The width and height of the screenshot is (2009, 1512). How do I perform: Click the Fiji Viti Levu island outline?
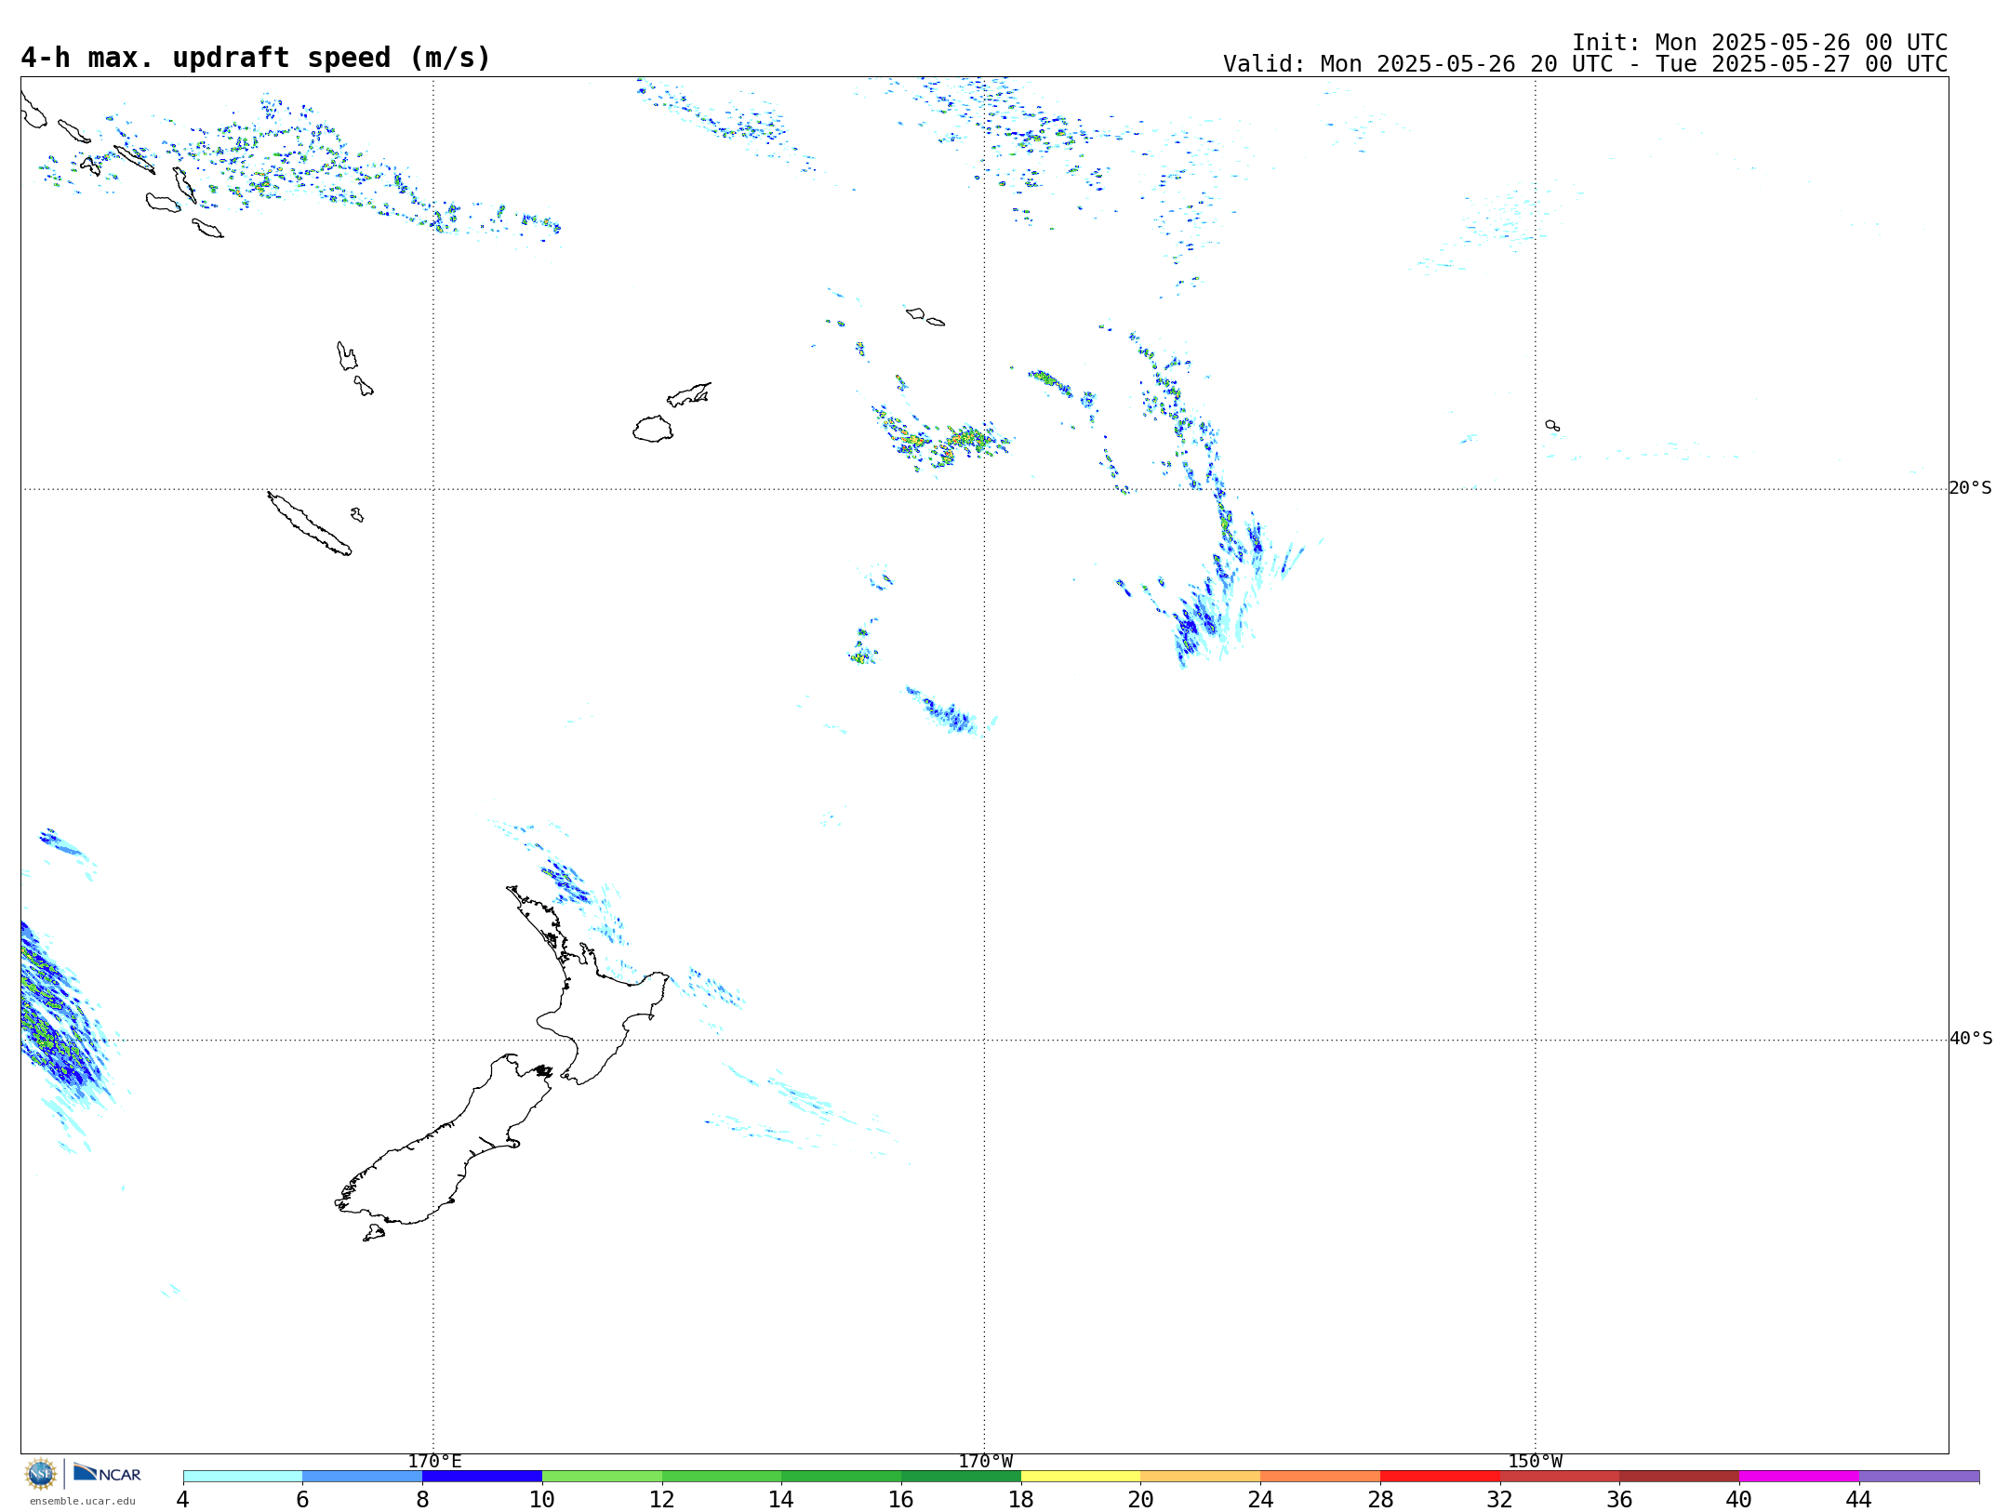coord(653,429)
